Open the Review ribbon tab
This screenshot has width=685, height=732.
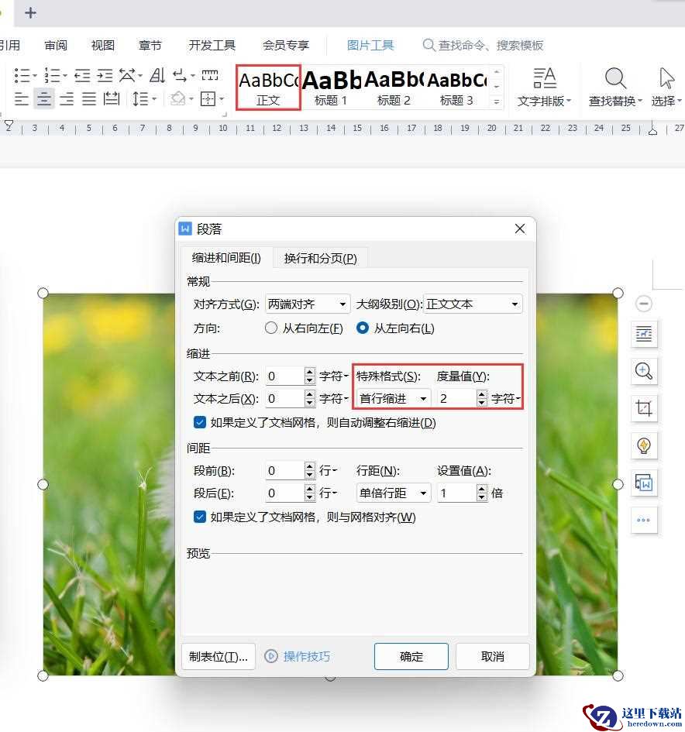pos(56,45)
